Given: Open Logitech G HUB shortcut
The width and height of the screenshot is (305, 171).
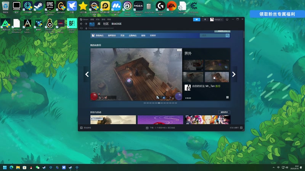Looking at the screenshot, I should tap(161, 8).
